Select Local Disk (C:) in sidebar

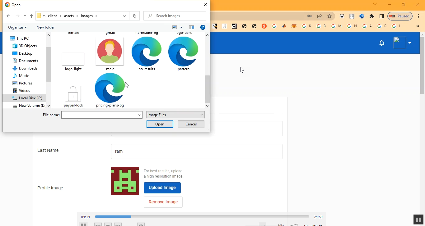coord(30,98)
